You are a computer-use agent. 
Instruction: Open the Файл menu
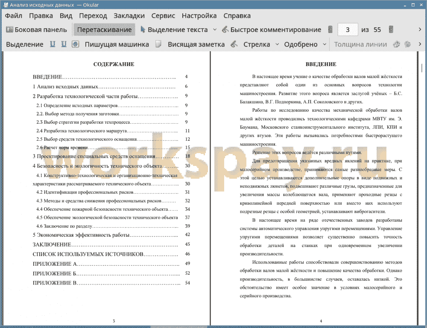click(13, 16)
